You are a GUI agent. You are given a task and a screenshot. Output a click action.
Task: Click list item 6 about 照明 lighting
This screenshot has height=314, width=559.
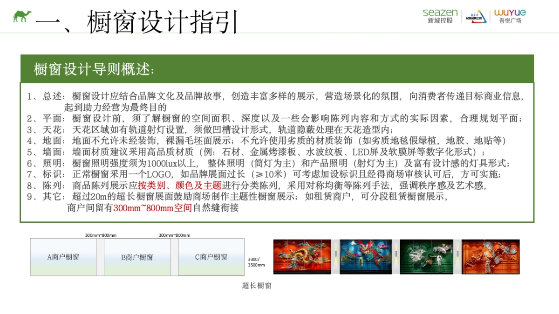click(x=186, y=163)
